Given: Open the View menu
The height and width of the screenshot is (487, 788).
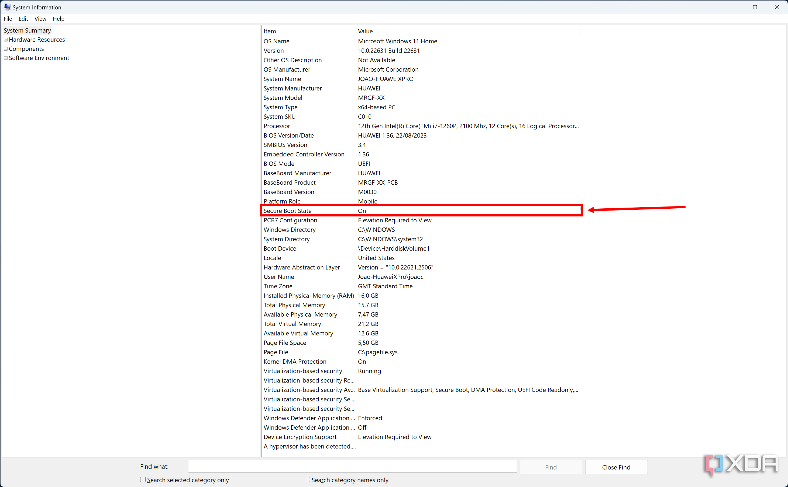Looking at the screenshot, I should [x=40, y=19].
